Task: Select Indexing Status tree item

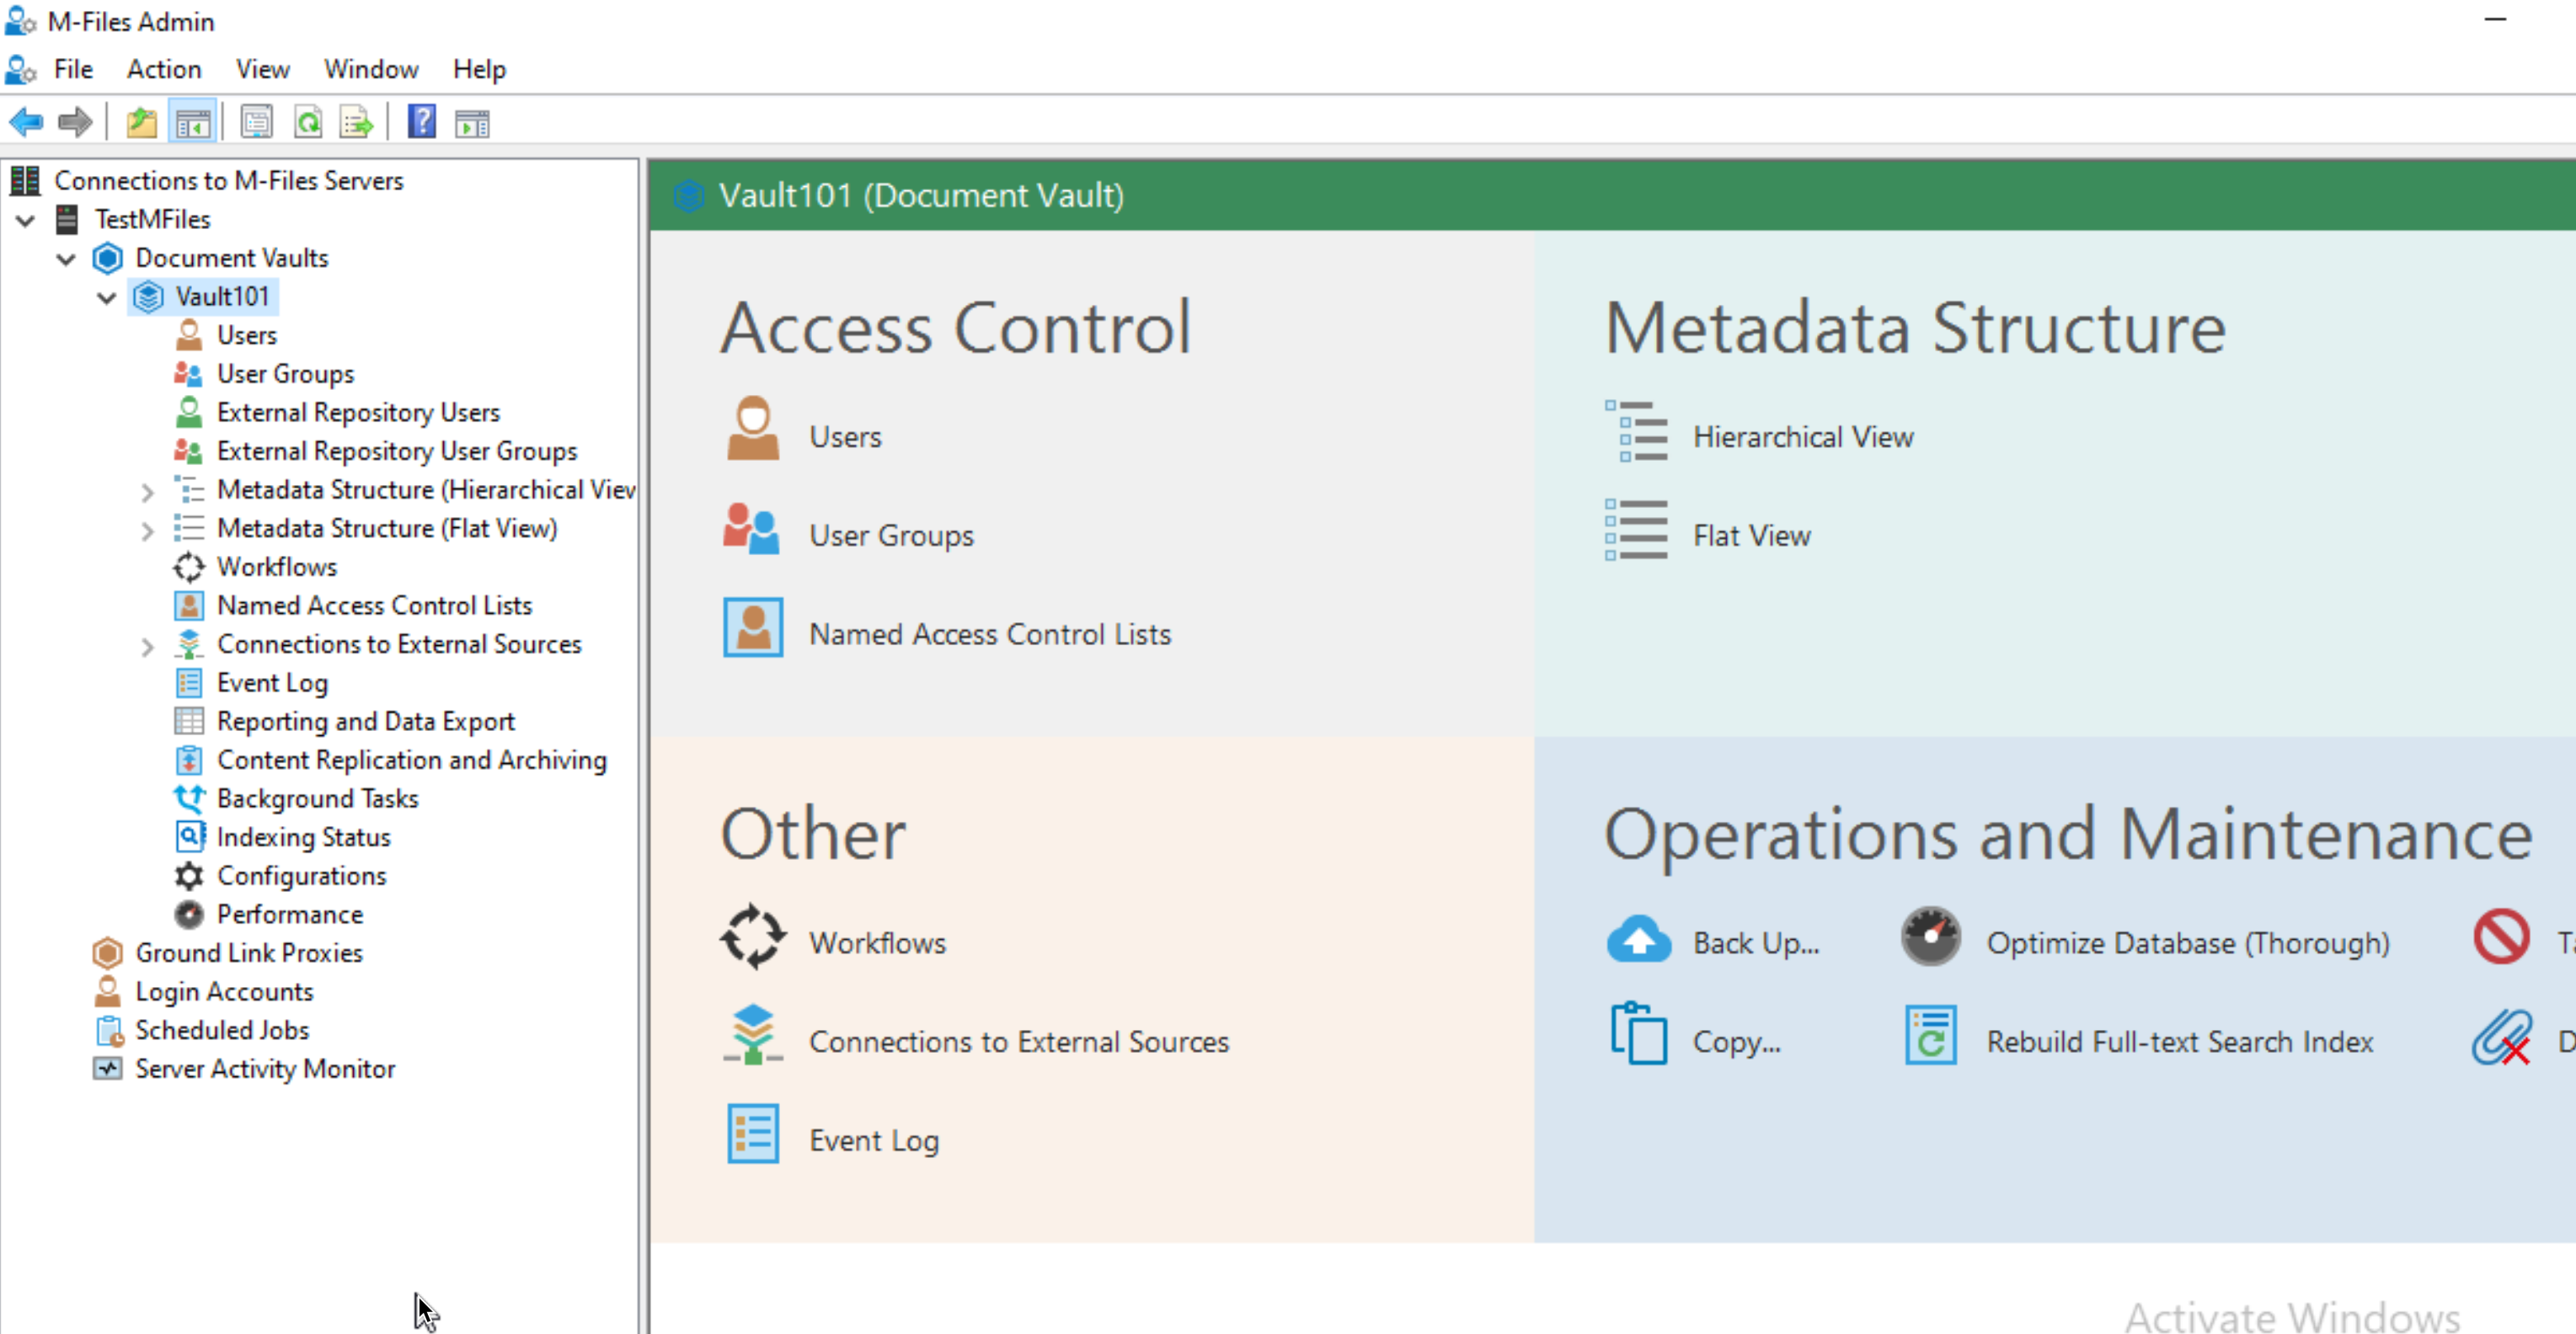Action: coord(303,838)
